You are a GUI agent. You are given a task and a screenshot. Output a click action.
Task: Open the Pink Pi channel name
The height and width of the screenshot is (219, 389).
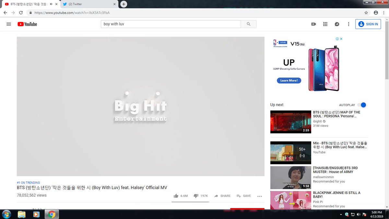[x=318, y=202]
